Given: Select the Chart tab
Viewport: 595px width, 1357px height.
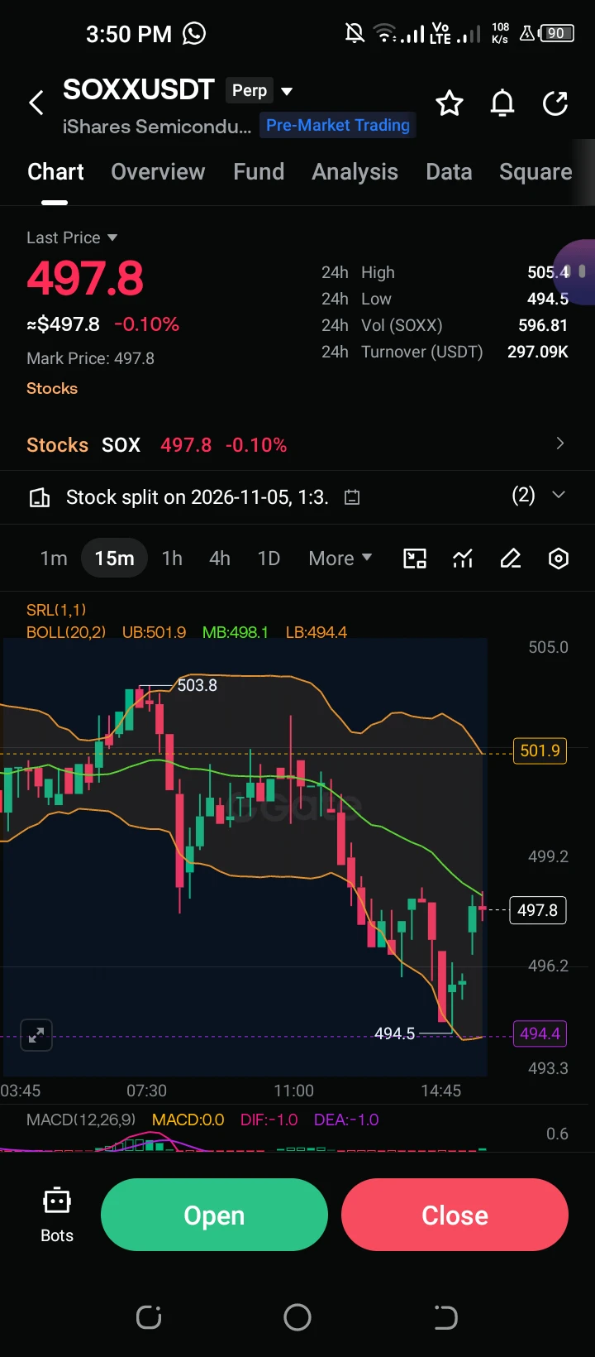Looking at the screenshot, I should click(x=55, y=172).
